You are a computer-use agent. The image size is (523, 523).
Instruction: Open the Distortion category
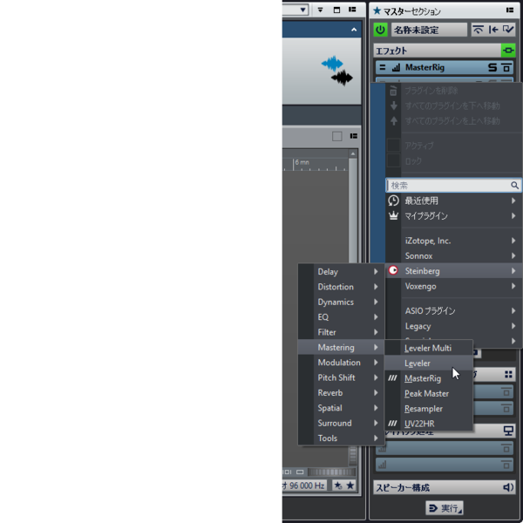pyautogui.click(x=341, y=287)
